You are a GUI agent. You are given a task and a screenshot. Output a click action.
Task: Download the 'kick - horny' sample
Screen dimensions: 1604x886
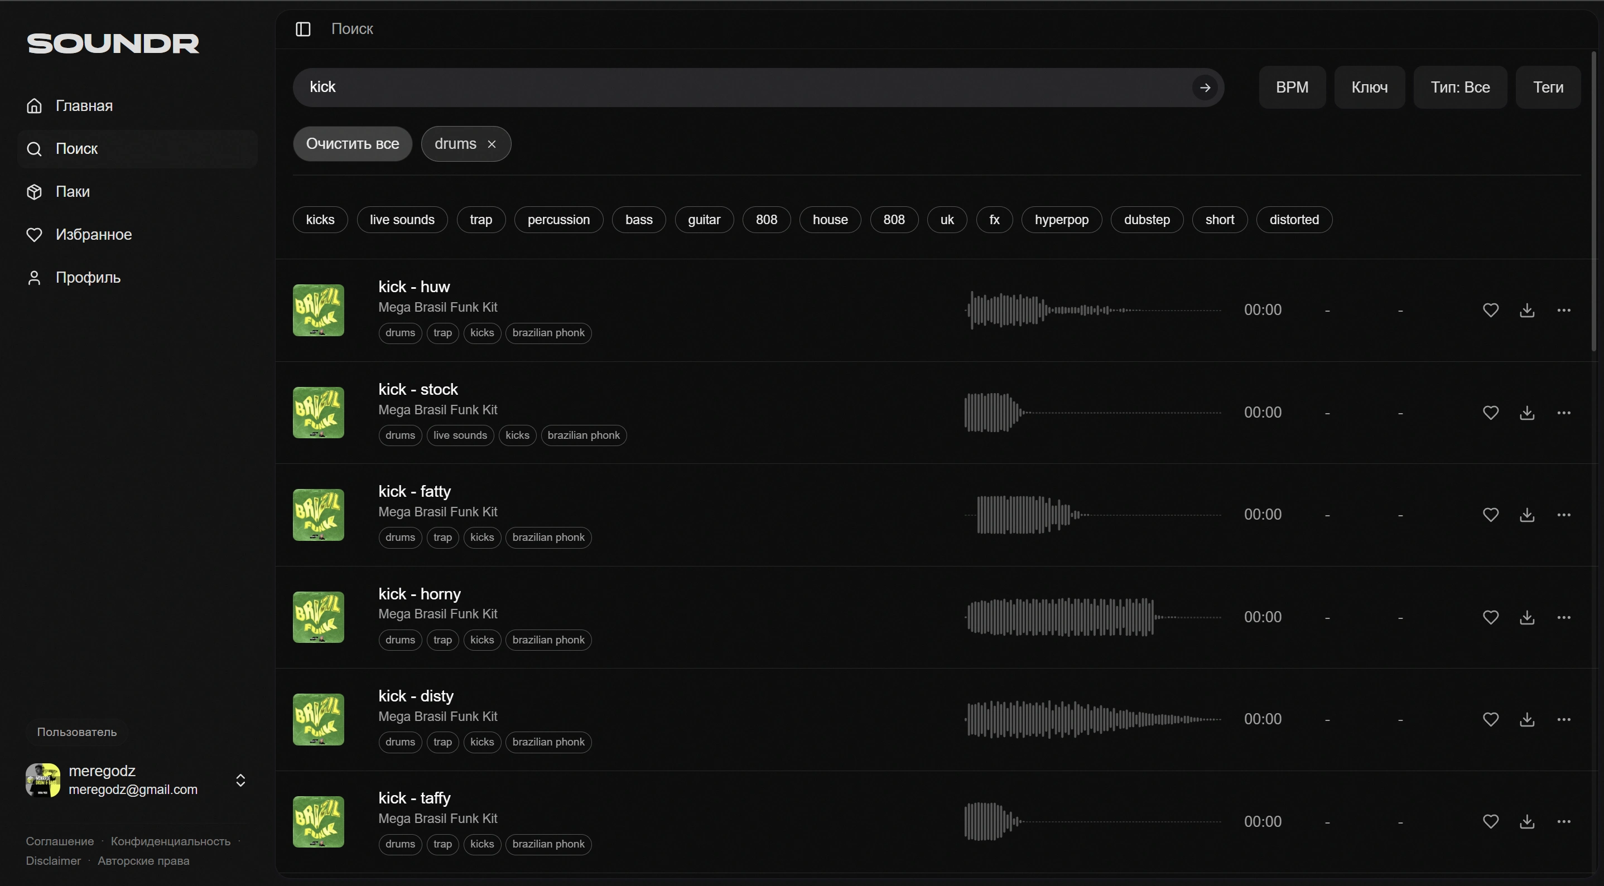coord(1527,617)
